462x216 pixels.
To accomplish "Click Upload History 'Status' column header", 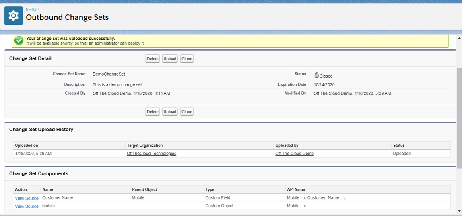I will tap(421, 145).
